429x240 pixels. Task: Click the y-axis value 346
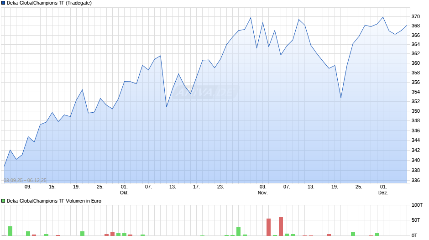[x=416, y=131]
